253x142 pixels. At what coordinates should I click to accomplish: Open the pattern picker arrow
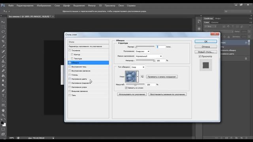[138, 77]
